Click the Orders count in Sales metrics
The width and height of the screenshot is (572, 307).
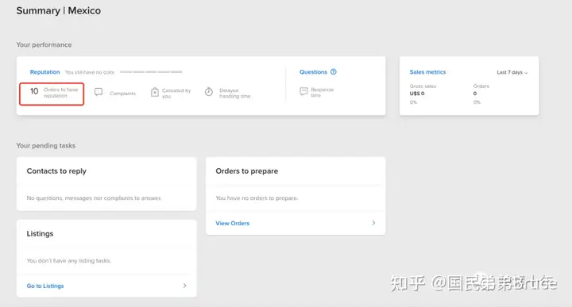[475, 94]
